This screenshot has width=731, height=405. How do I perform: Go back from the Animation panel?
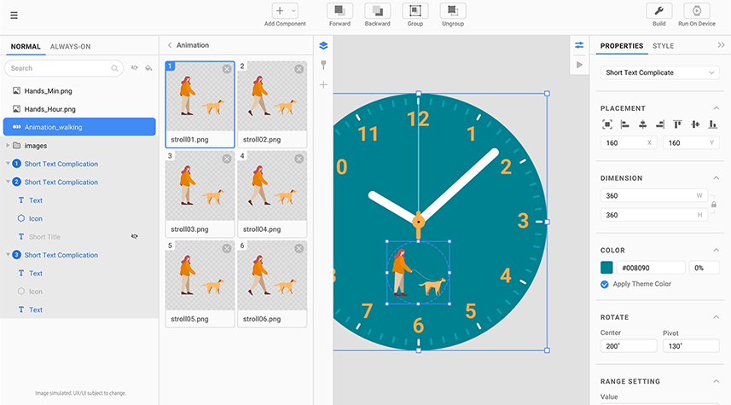[169, 45]
